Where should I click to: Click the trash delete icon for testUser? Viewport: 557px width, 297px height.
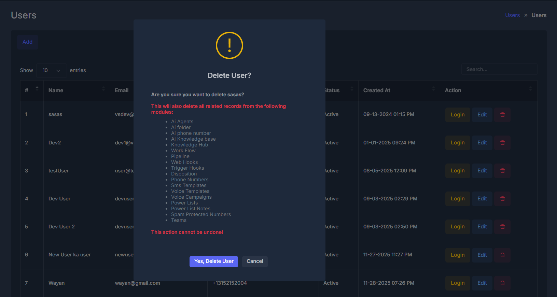pos(502,171)
